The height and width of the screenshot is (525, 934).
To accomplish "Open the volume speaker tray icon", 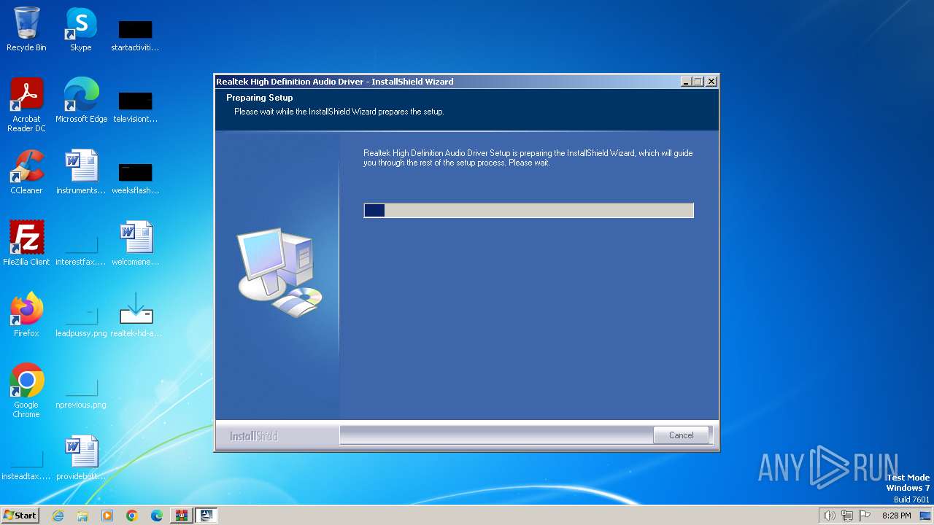I will pos(829,516).
